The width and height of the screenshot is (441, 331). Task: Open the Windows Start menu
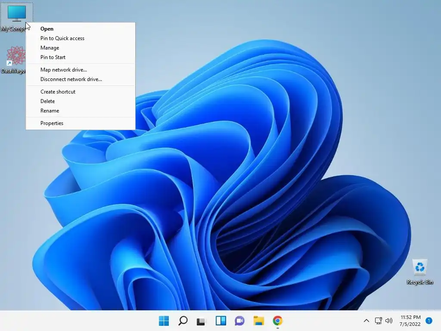pos(164,321)
